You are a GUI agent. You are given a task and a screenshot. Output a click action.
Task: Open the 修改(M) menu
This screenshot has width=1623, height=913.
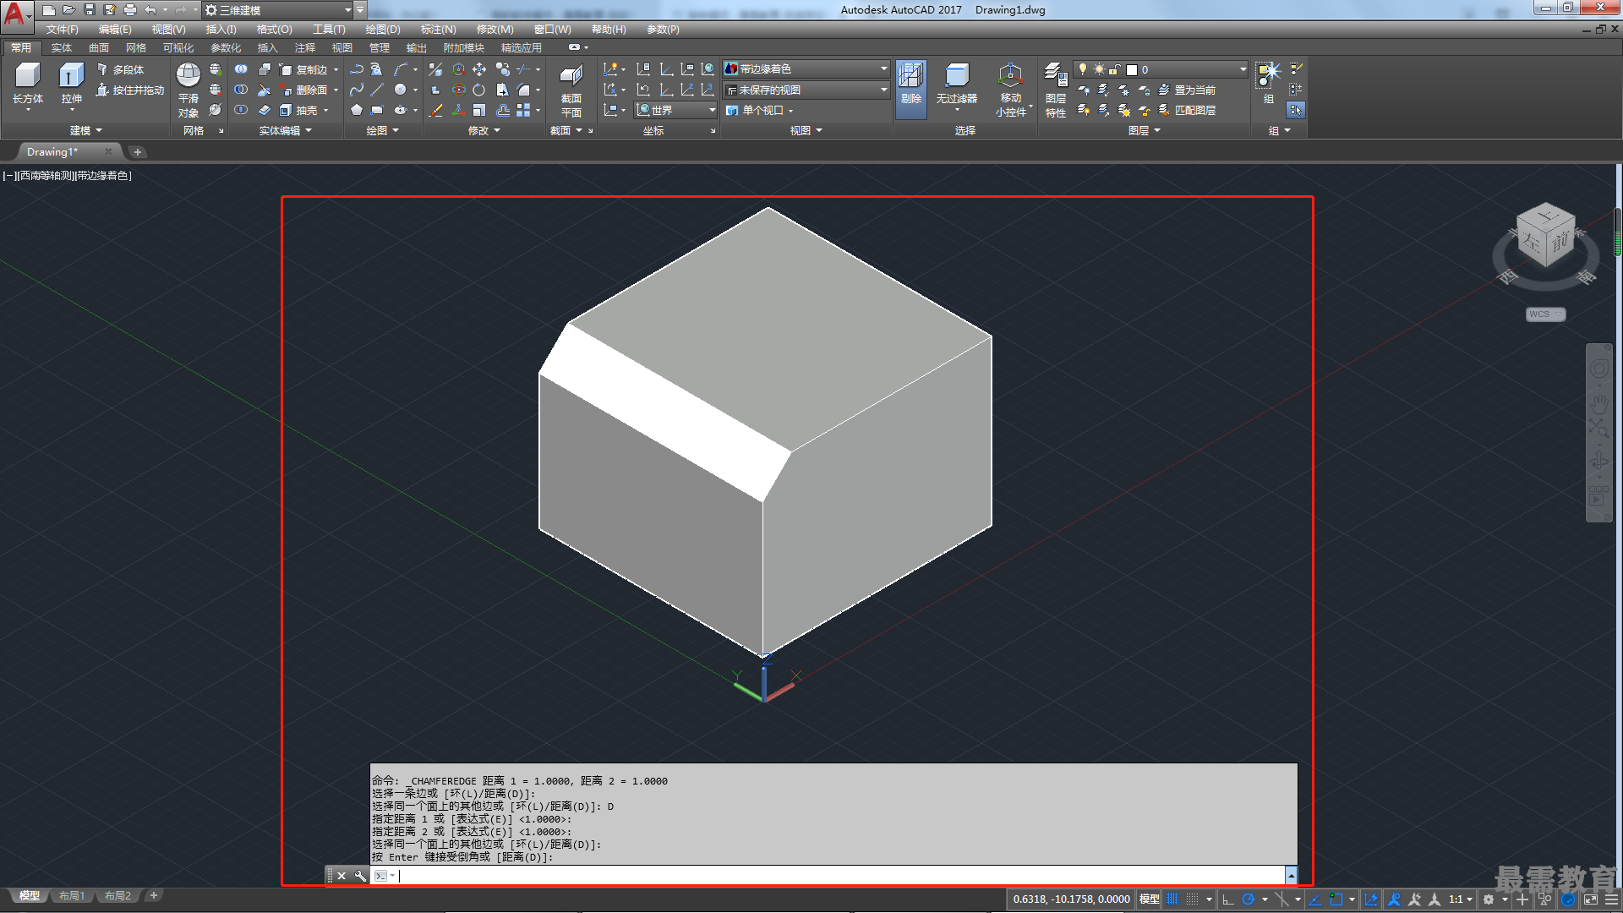[495, 29]
